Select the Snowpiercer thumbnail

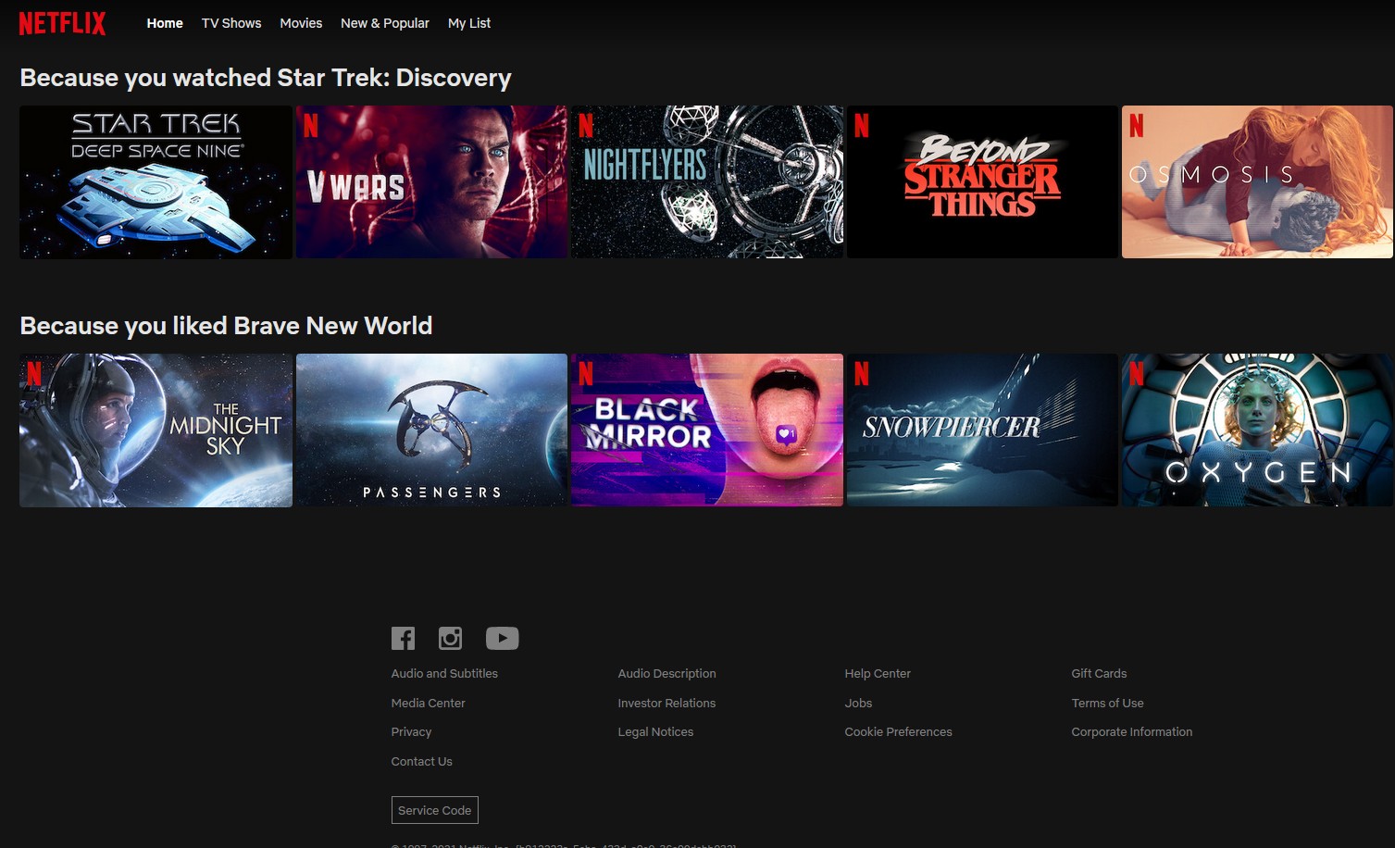point(982,430)
